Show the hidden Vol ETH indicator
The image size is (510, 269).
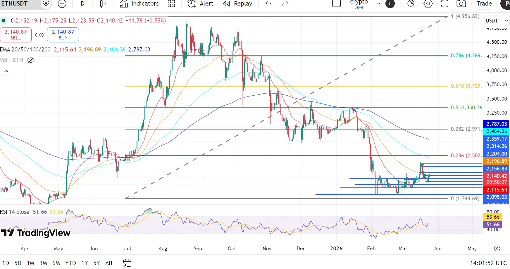[x=31, y=60]
